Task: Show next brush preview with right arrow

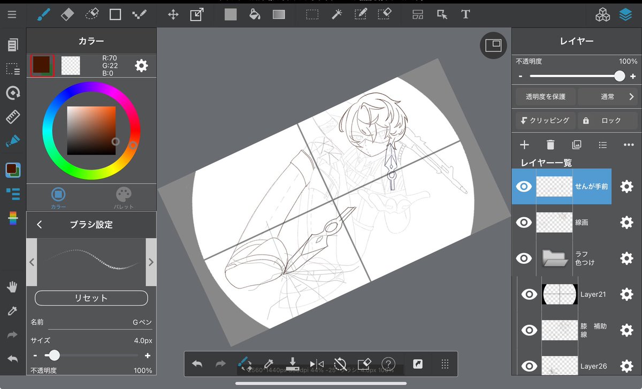Action: click(151, 262)
